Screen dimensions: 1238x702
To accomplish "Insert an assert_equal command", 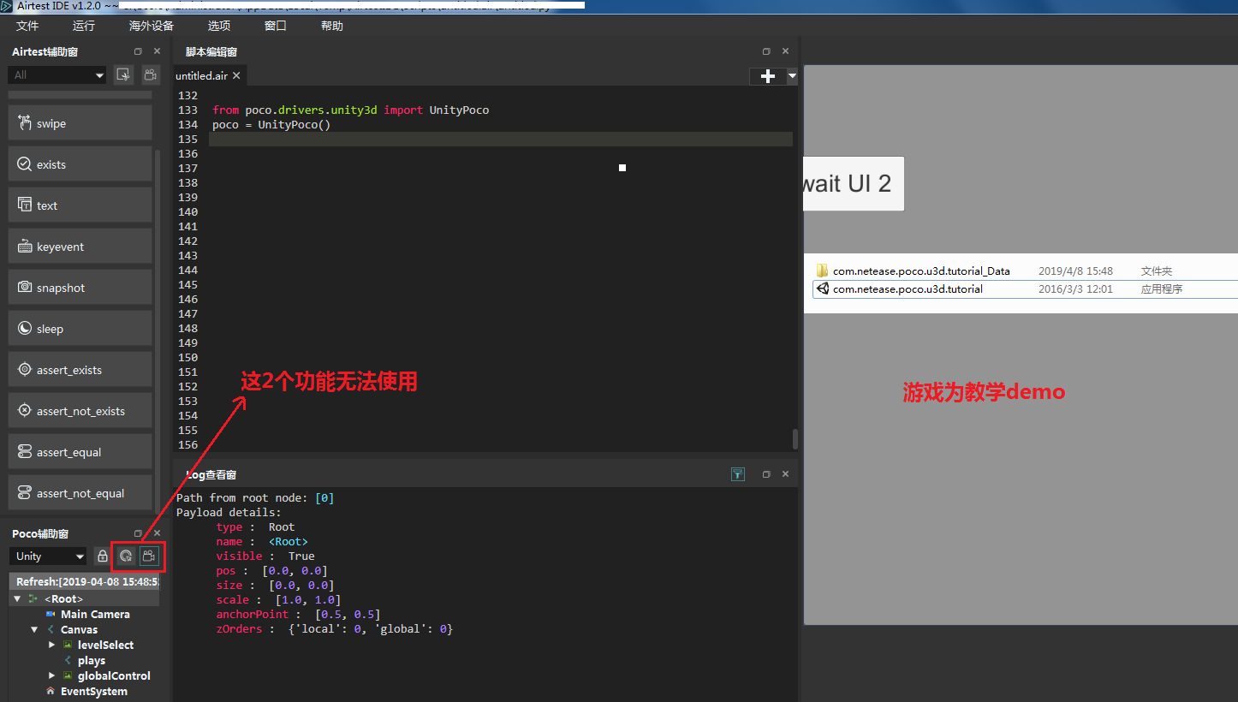I will [x=80, y=452].
